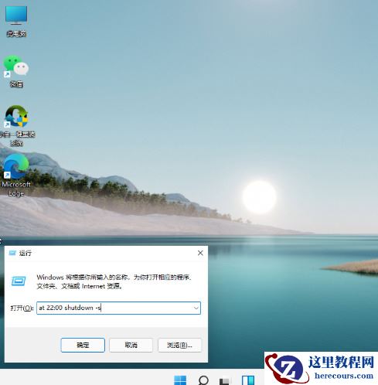
Task: Open the Widgets icon on taskbar
Action: [248, 380]
